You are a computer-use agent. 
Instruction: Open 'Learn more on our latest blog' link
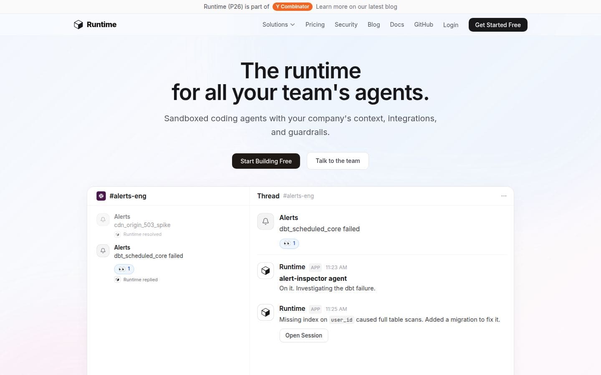(356, 7)
